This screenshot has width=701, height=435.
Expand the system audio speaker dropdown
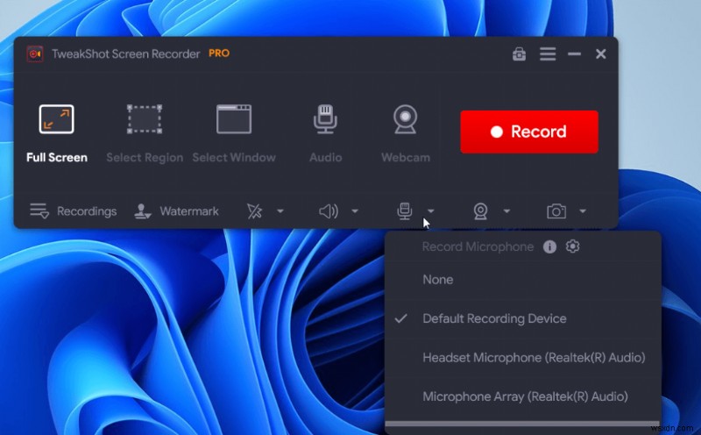pyautogui.click(x=355, y=211)
